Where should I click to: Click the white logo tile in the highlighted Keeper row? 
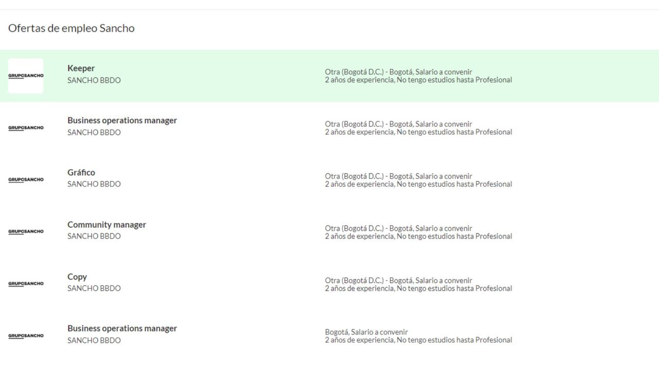pos(26,76)
